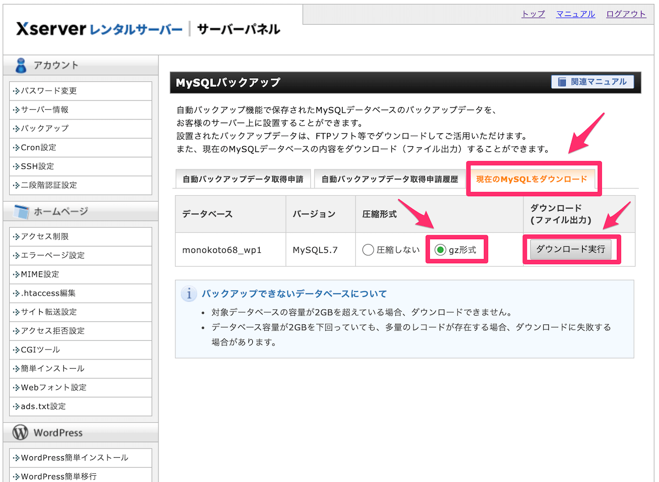Open エラーページ設定 in the sidebar

pyautogui.click(x=81, y=255)
